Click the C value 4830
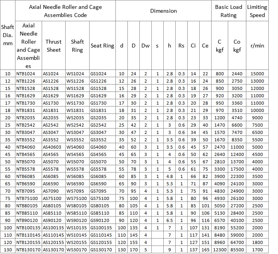This screenshot has height=254, width=278. point(219,191)
